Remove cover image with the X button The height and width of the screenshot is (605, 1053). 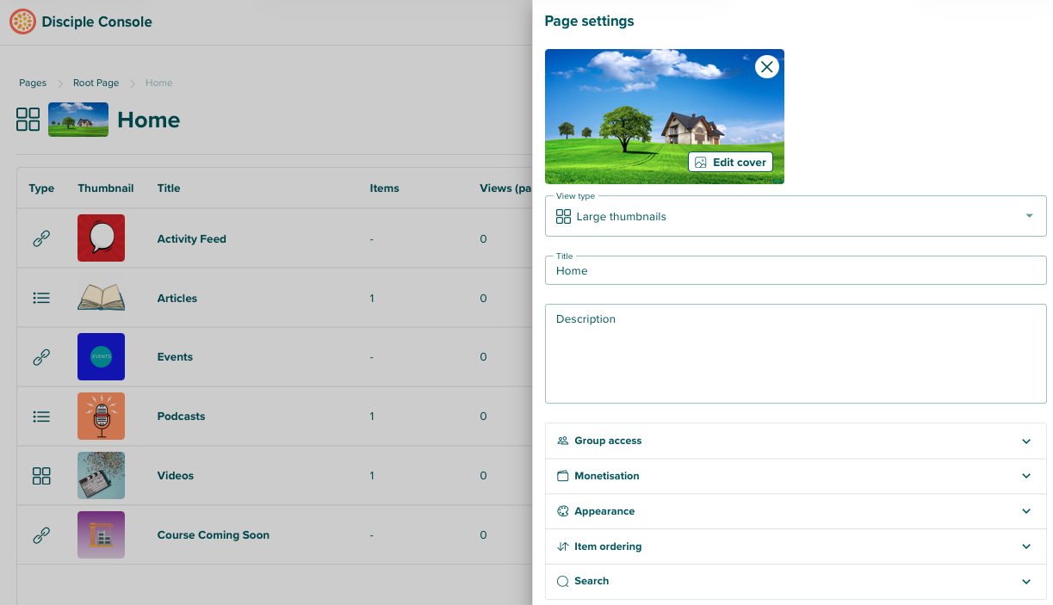766,66
